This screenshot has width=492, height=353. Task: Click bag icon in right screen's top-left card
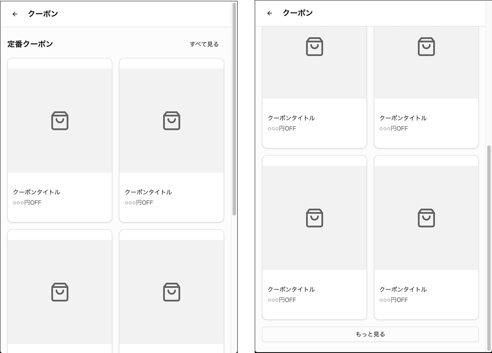[x=314, y=46]
